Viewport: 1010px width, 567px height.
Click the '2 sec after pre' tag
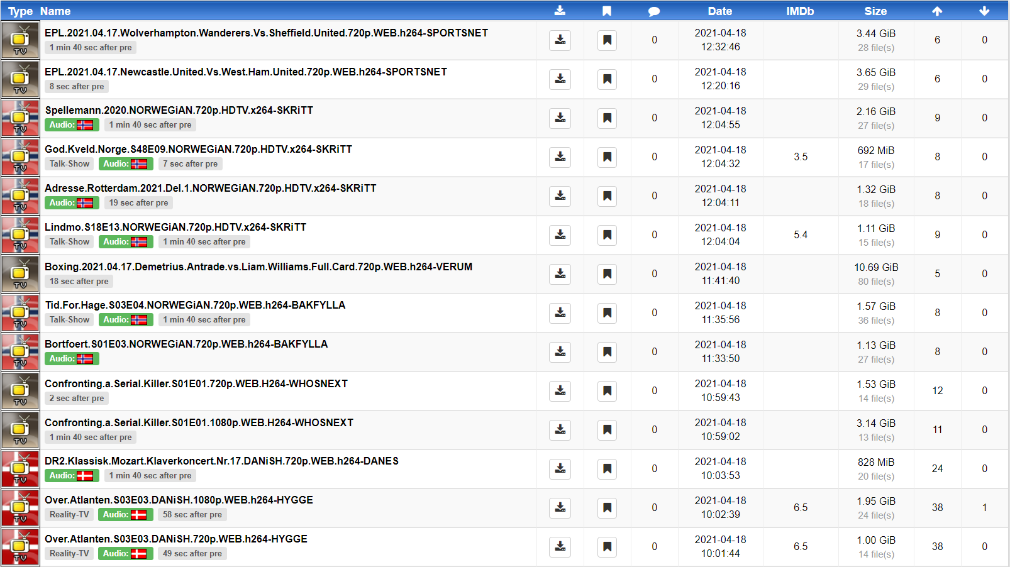coord(77,399)
